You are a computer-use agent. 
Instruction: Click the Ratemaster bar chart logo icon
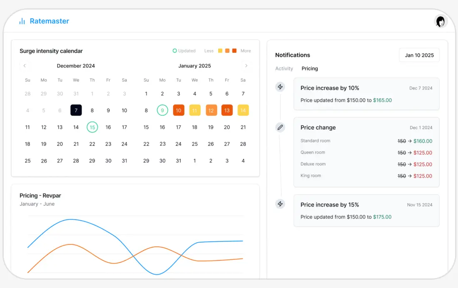(22, 21)
